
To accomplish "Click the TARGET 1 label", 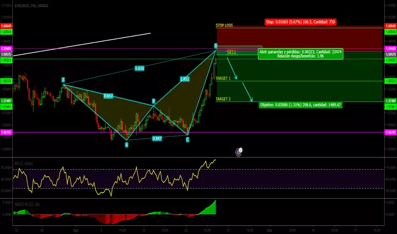I will coord(223,78).
